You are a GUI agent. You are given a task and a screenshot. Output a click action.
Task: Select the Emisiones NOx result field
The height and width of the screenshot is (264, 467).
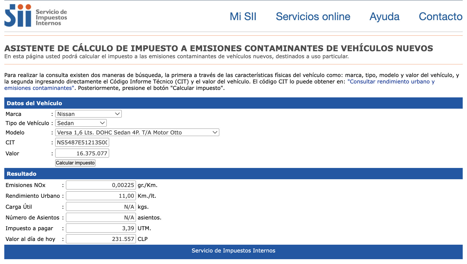[101, 185]
